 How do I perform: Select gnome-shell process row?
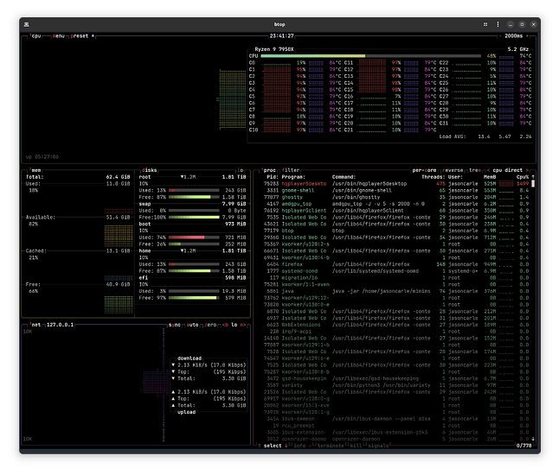(395, 190)
